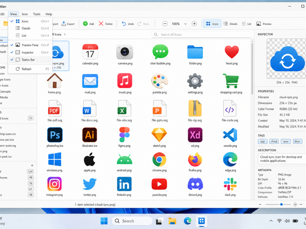The width and height of the screenshot is (306, 229).
Task: Select the heart.png icon
Action: 232,55
